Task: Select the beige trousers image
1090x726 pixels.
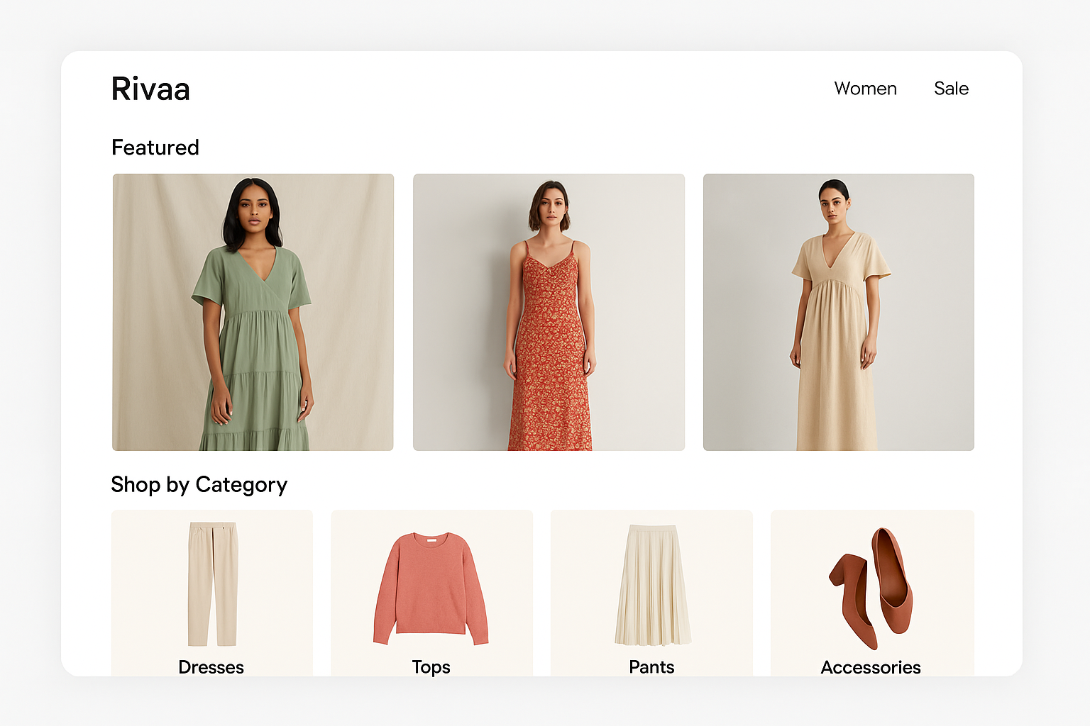Action: tap(212, 583)
